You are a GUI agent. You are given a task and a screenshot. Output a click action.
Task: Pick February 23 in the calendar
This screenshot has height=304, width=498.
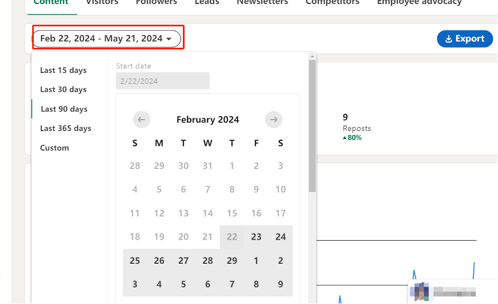[256, 237]
